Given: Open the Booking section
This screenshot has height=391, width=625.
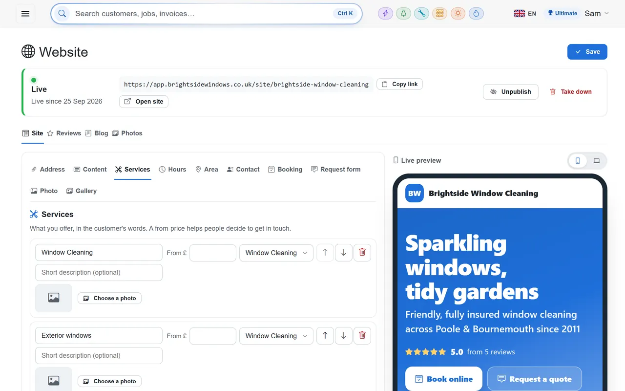Looking at the screenshot, I should pyautogui.click(x=285, y=169).
